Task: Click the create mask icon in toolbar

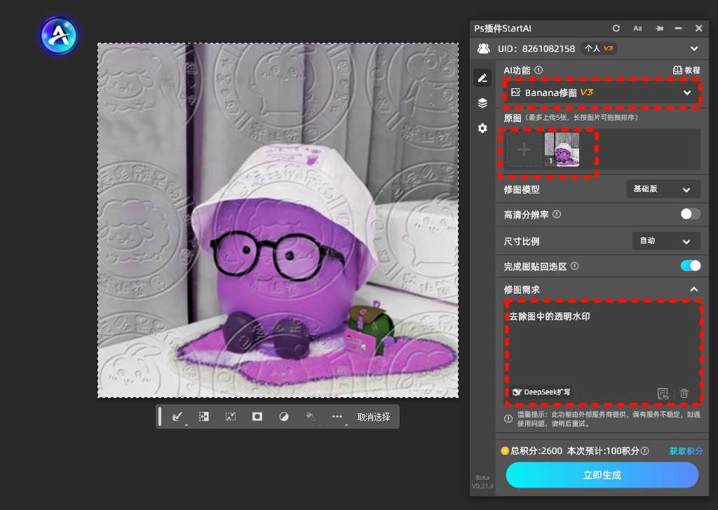Action: click(257, 416)
